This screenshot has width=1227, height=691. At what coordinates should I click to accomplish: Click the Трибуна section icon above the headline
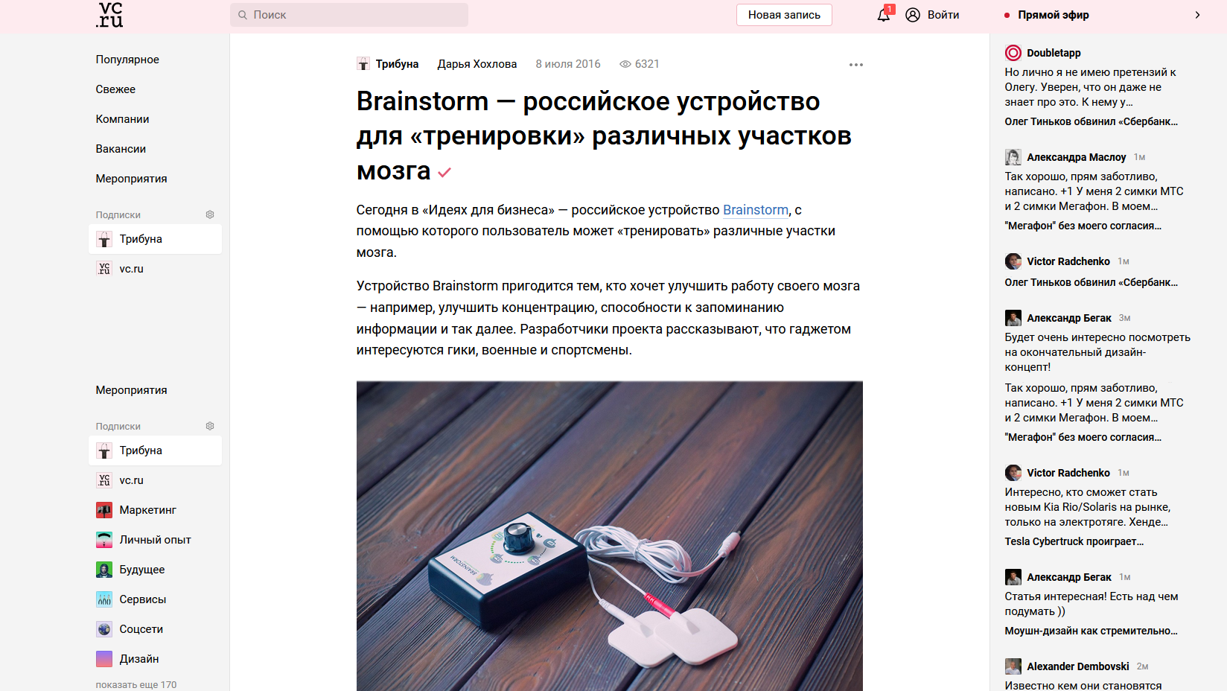[x=363, y=64]
